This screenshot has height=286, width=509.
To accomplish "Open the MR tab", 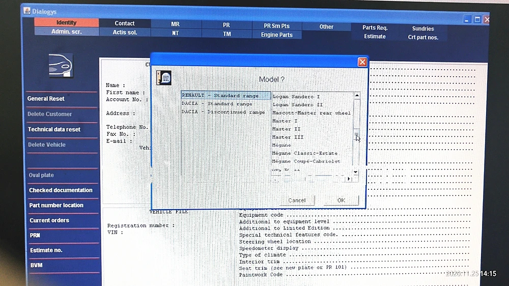I will [175, 24].
